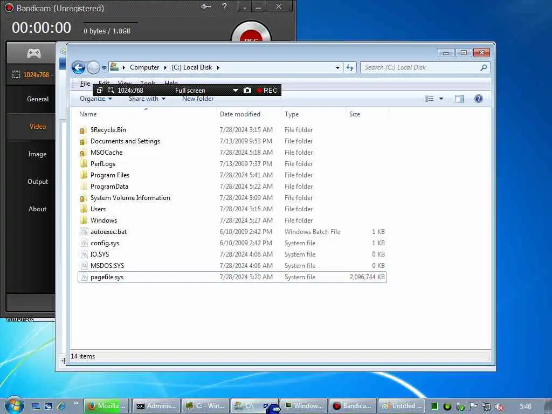Click the muted volume tray icon

pyautogui.click(x=499, y=406)
